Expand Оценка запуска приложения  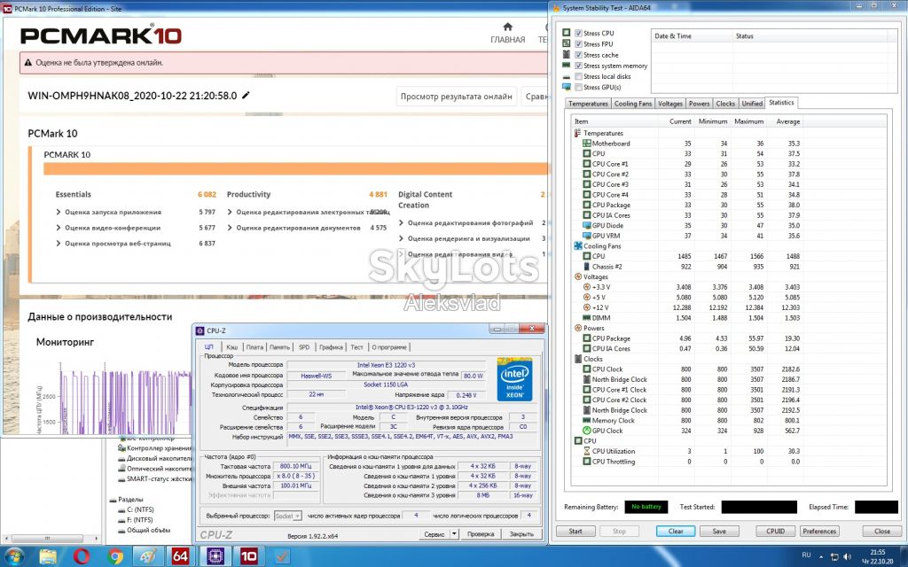(59, 212)
